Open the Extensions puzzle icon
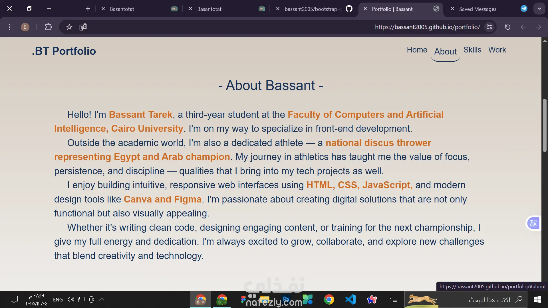The height and width of the screenshot is (308, 548). (48, 27)
